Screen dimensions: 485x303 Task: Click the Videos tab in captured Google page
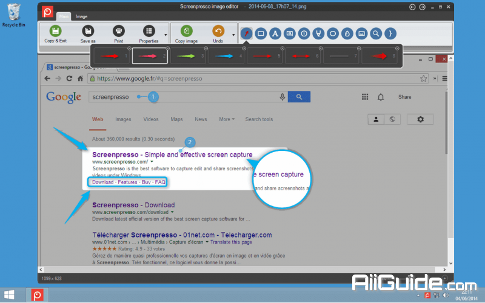(x=150, y=119)
